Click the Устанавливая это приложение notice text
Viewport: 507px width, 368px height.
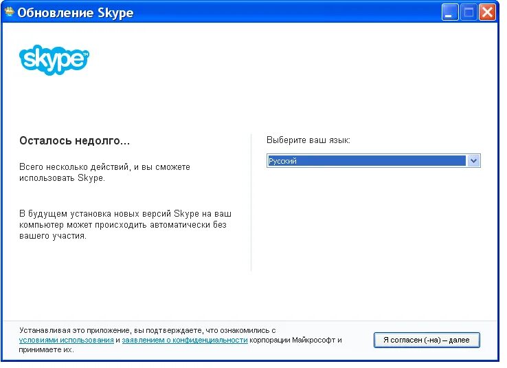(x=180, y=340)
